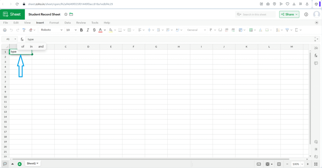
Task: Click the yellow fill color swatch
Action: (110, 30)
